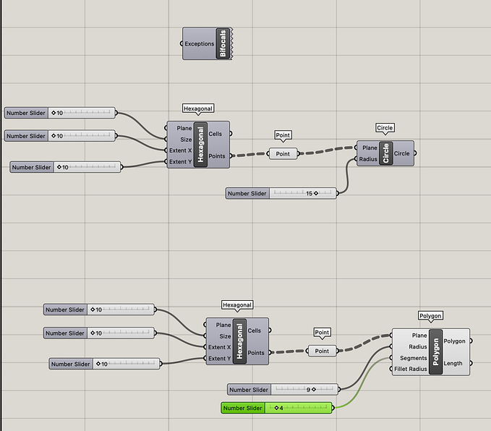Select slider wired to lower Hexagonal Extent Y
This screenshot has height=431, width=491.
104,364
